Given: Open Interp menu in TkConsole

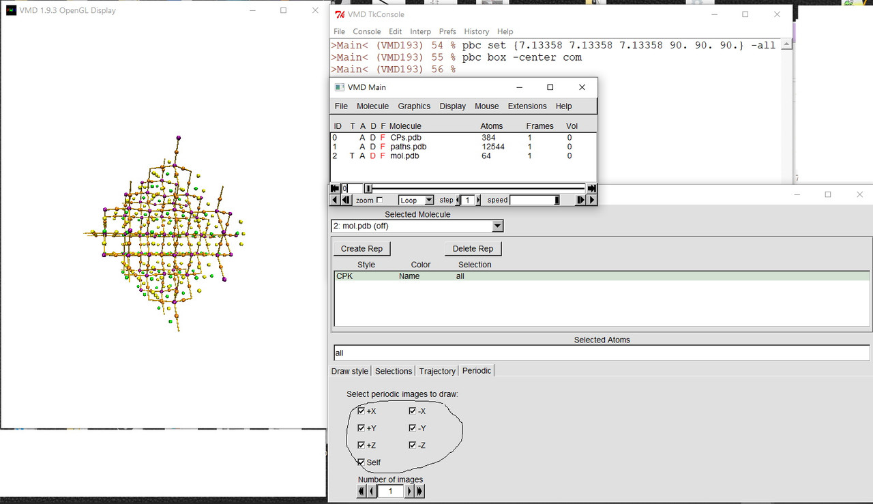Looking at the screenshot, I should pos(420,31).
